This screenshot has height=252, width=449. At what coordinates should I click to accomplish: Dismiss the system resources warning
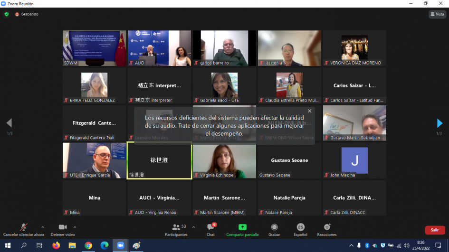(309, 111)
